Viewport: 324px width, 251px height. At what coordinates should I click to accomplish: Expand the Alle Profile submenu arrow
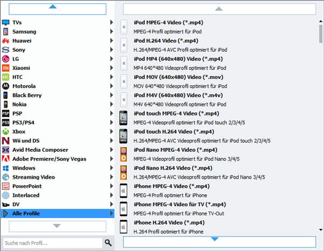(x=112, y=213)
